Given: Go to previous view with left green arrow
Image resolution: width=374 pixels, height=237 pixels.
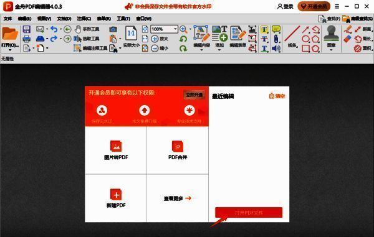Looking at the screenshot, I should 67,29.
